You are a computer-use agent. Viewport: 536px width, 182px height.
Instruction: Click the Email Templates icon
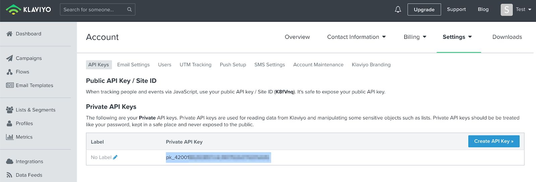[10, 85]
